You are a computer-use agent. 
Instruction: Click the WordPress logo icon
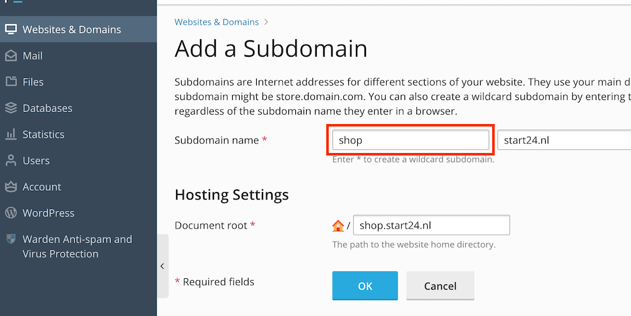click(x=11, y=213)
